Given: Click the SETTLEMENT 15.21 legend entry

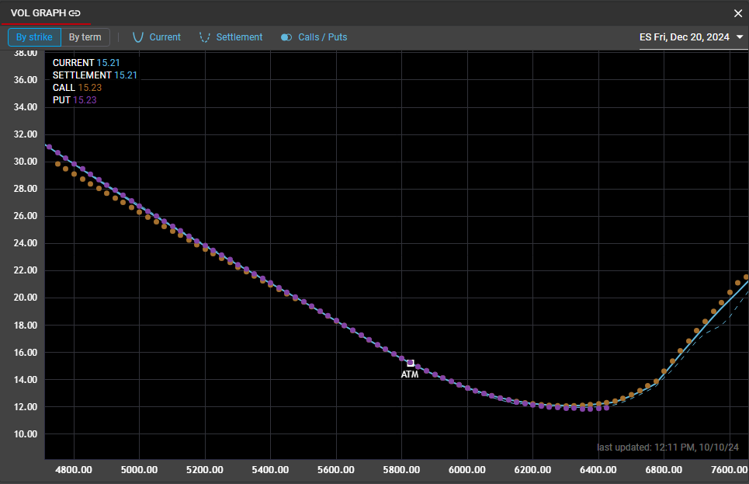Looking at the screenshot, I should [x=95, y=75].
